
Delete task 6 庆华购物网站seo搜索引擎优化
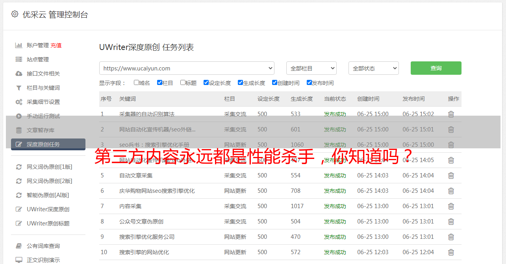pos(451,191)
